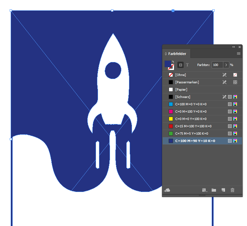Click the swap fill and stroke arrows
Viewport: 247px width, 226px height.
173,62
